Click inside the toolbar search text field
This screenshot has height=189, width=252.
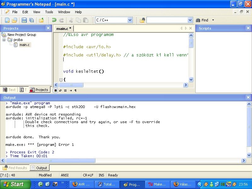[x=167, y=20]
